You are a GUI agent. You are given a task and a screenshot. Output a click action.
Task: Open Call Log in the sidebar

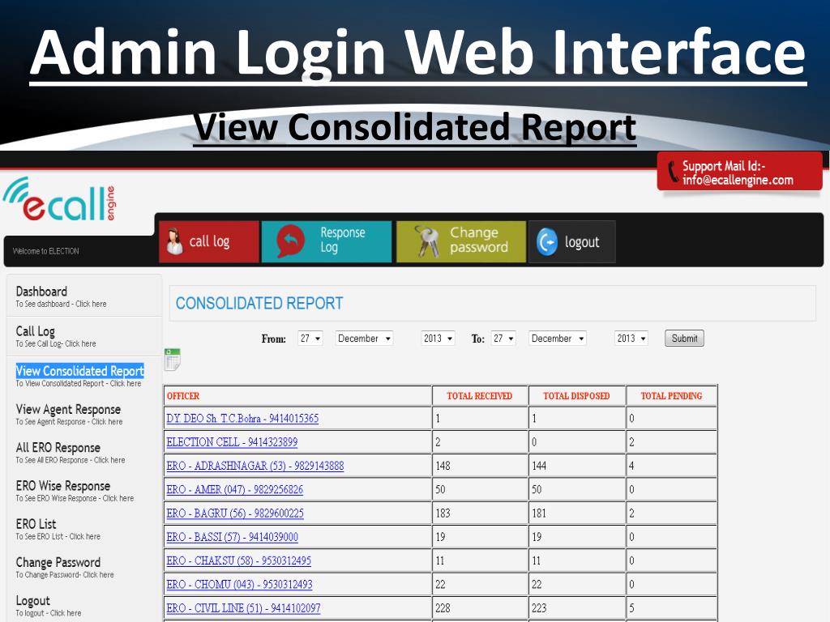pos(36,331)
